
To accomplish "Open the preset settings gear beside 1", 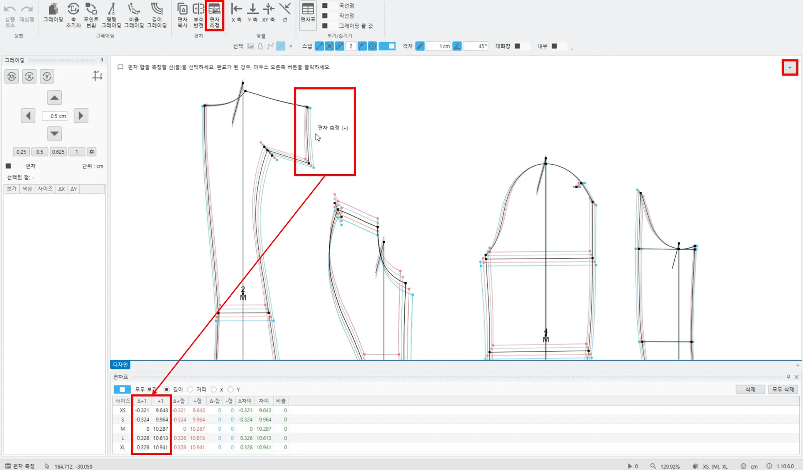I will (91, 152).
